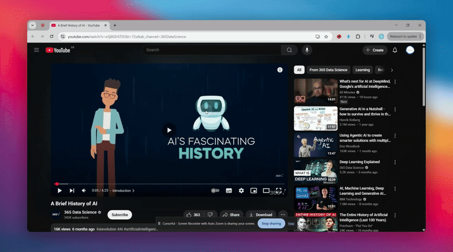Share the video
Screen dimensions: 453x252
coord(231,215)
